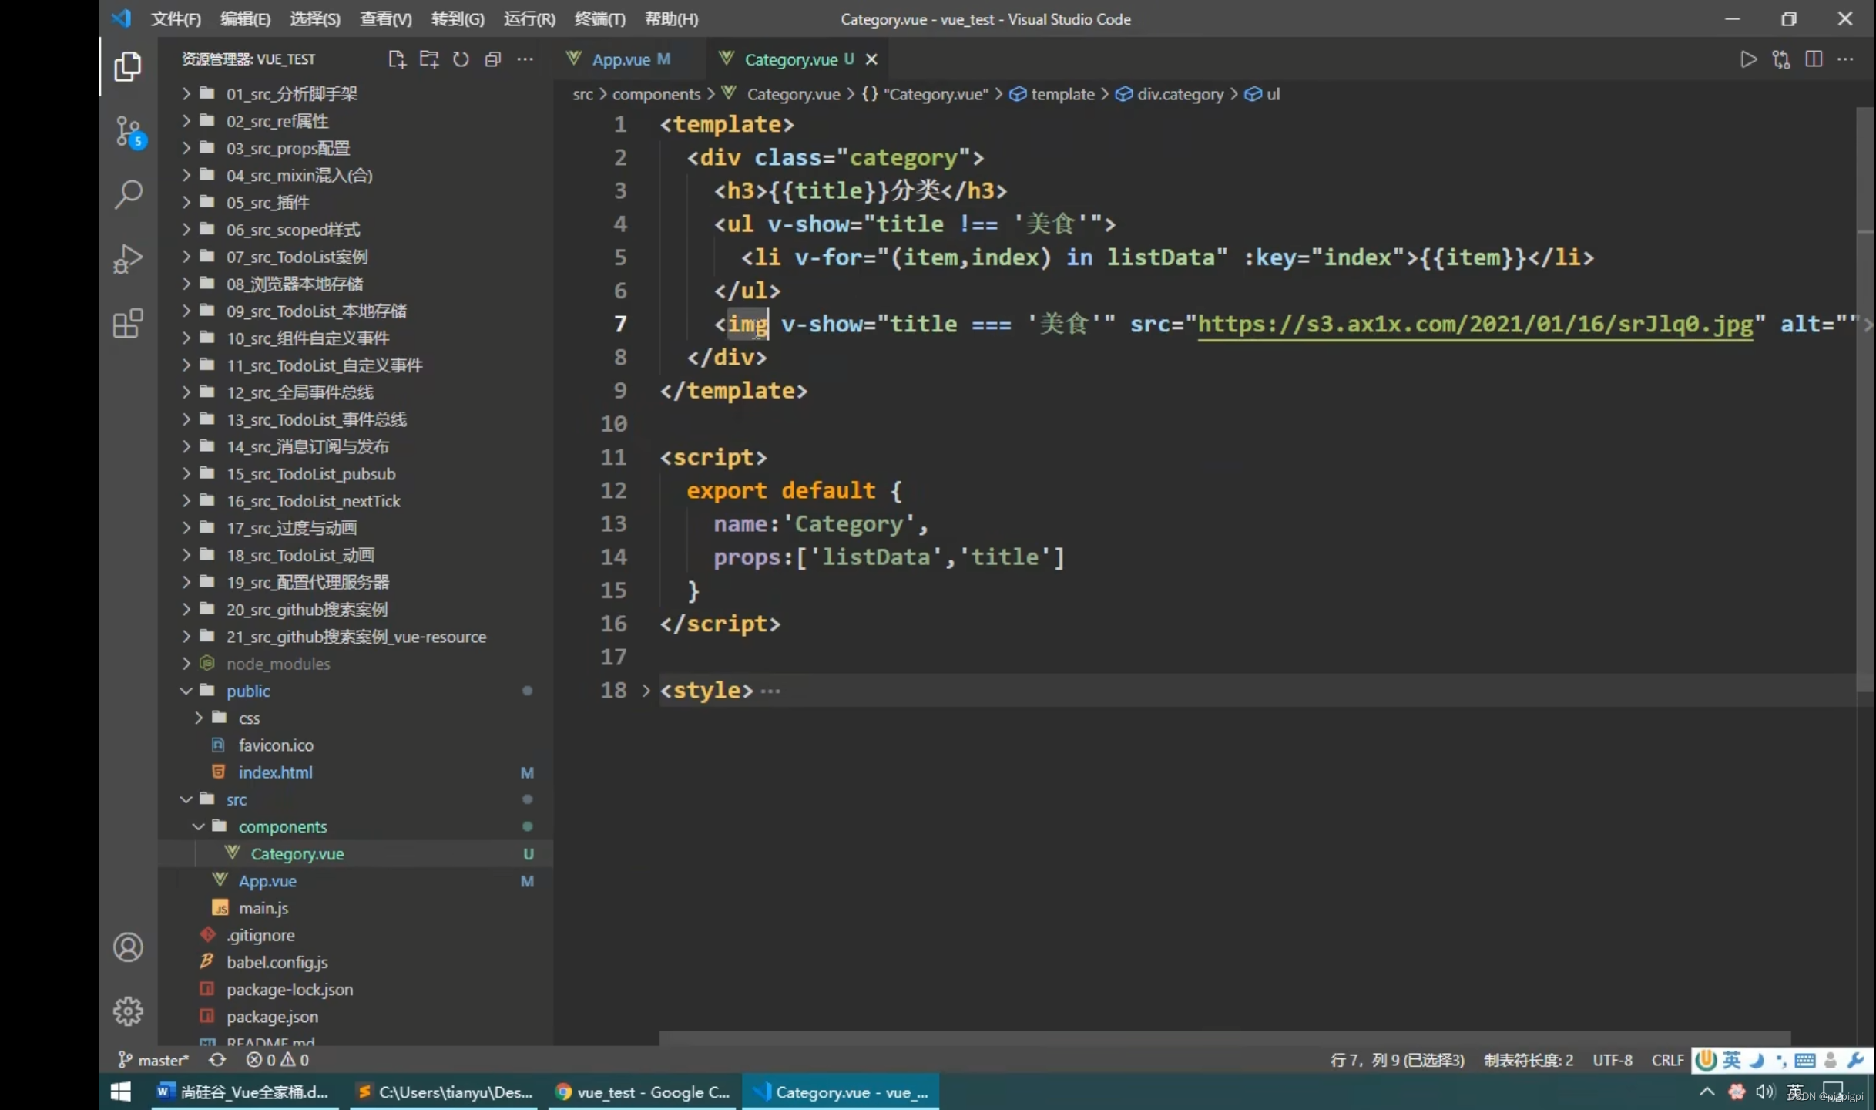
Task: Open the errors and warnings count
Action: [x=277, y=1060]
